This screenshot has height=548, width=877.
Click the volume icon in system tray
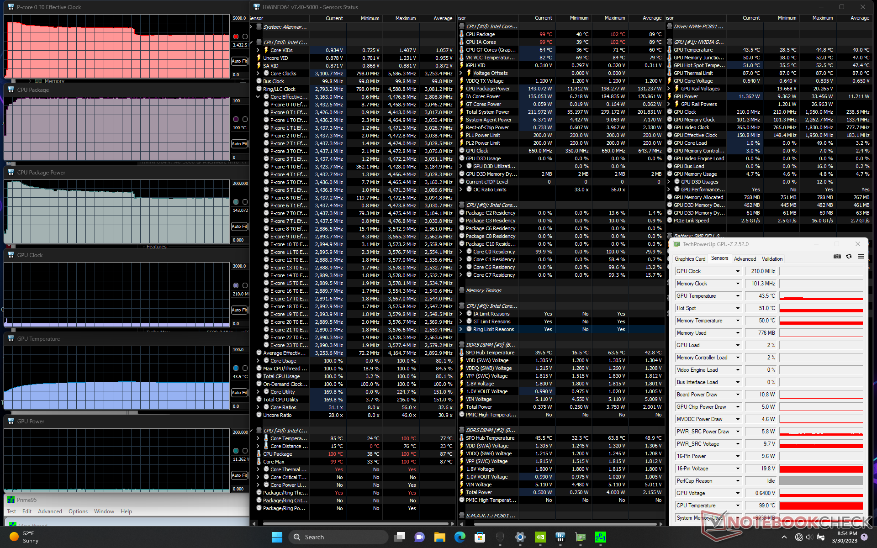pyautogui.click(x=809, y=537)
